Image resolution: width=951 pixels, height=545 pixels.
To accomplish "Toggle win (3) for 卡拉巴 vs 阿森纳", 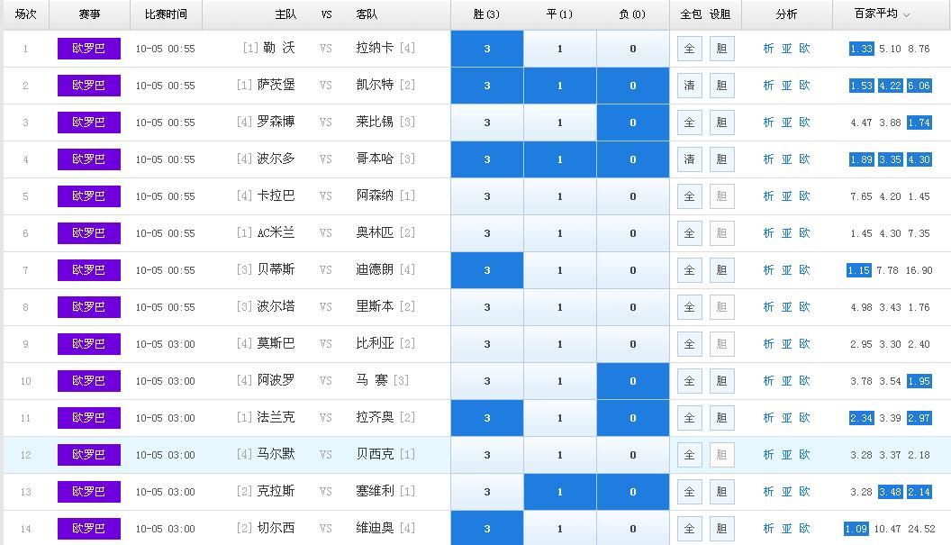I will tap(487, 196).
